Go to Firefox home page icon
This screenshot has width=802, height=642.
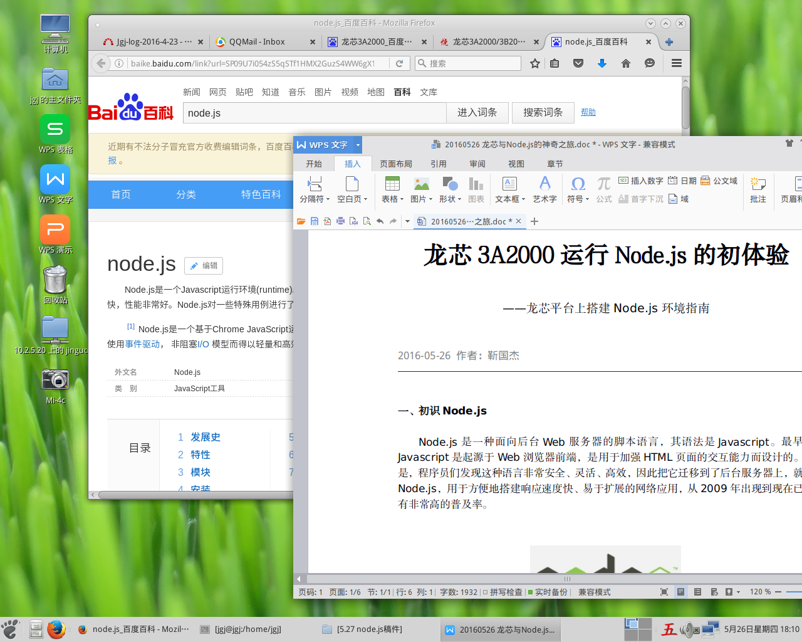tap(625, 63)
